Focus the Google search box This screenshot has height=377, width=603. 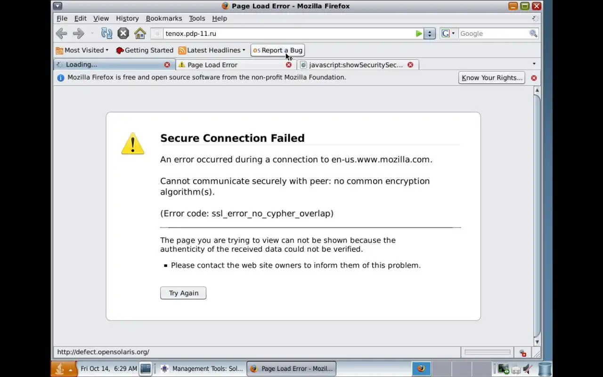(x=493, y=33)
